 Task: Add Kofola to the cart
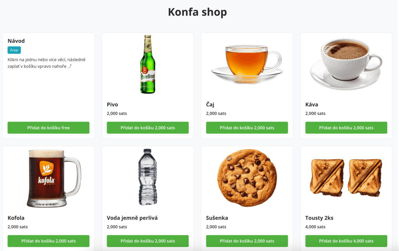click(x=48, y=241)
